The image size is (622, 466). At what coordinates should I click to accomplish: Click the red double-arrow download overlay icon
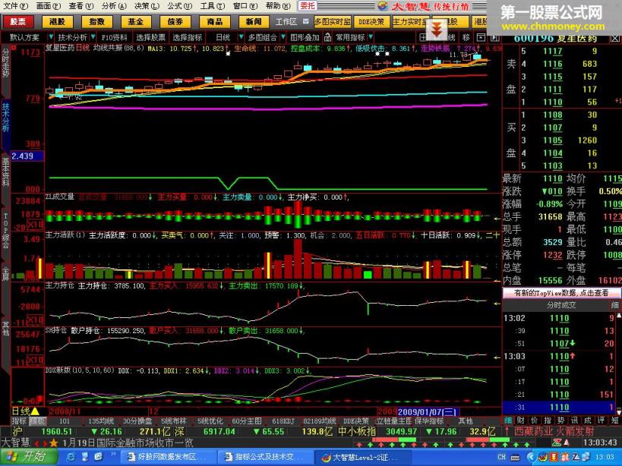point(437,30)
